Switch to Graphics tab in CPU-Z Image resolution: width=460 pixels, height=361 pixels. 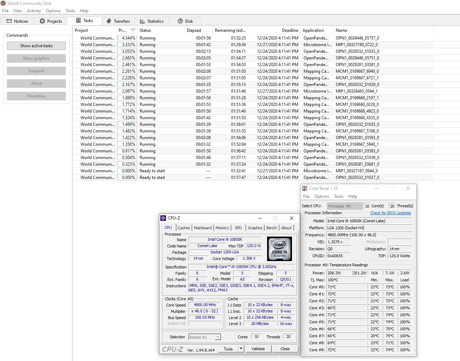coord(255,228)
